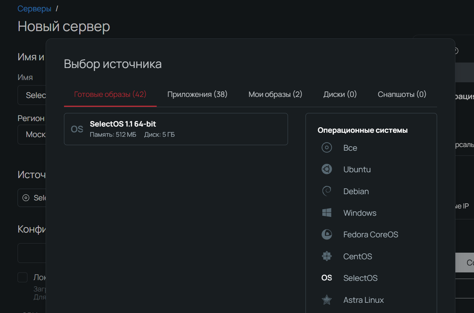Open the Мои образы (2) tab

click(275, 94)
